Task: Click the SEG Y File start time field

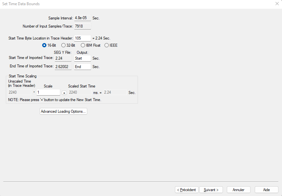Action: pyautogui.click(x=63, y=58)
